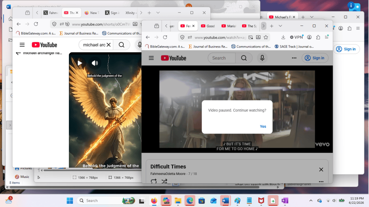Click Yes to continue watching
This screenshot has height=207, width=369.
point(263,126)
